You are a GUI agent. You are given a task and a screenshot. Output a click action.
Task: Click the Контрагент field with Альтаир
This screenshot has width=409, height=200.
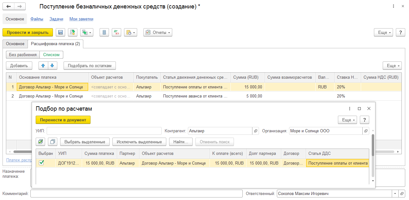220,131
